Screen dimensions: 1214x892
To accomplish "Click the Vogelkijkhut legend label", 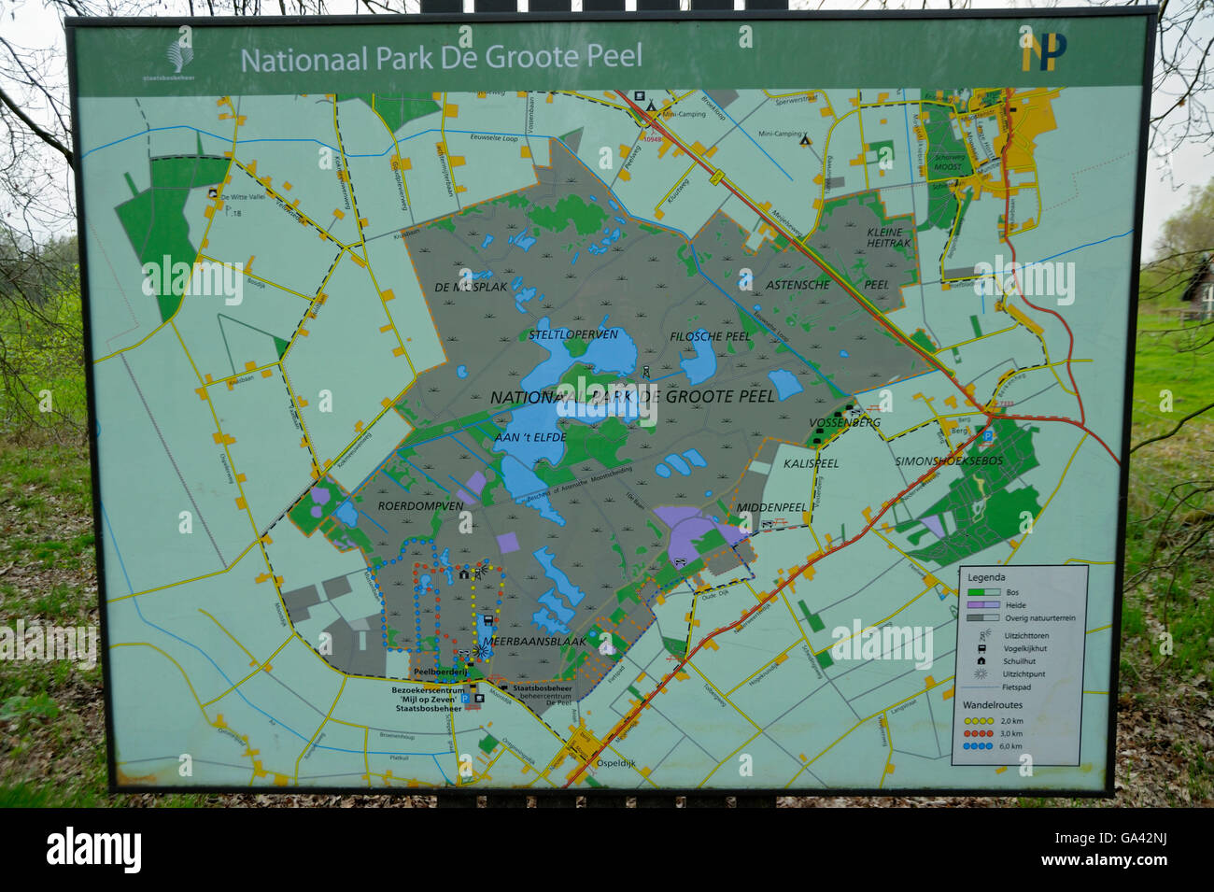I will point(1024,647).
